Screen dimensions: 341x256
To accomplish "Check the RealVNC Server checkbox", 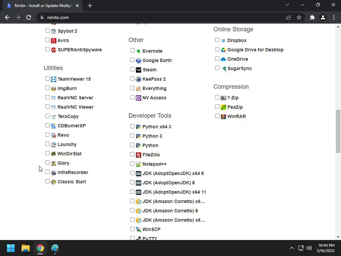I will pyautogui.click(x=47, y=97).
